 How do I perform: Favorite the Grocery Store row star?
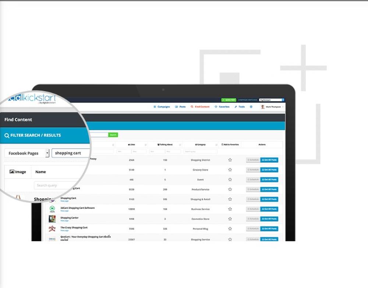pos(230,170)
